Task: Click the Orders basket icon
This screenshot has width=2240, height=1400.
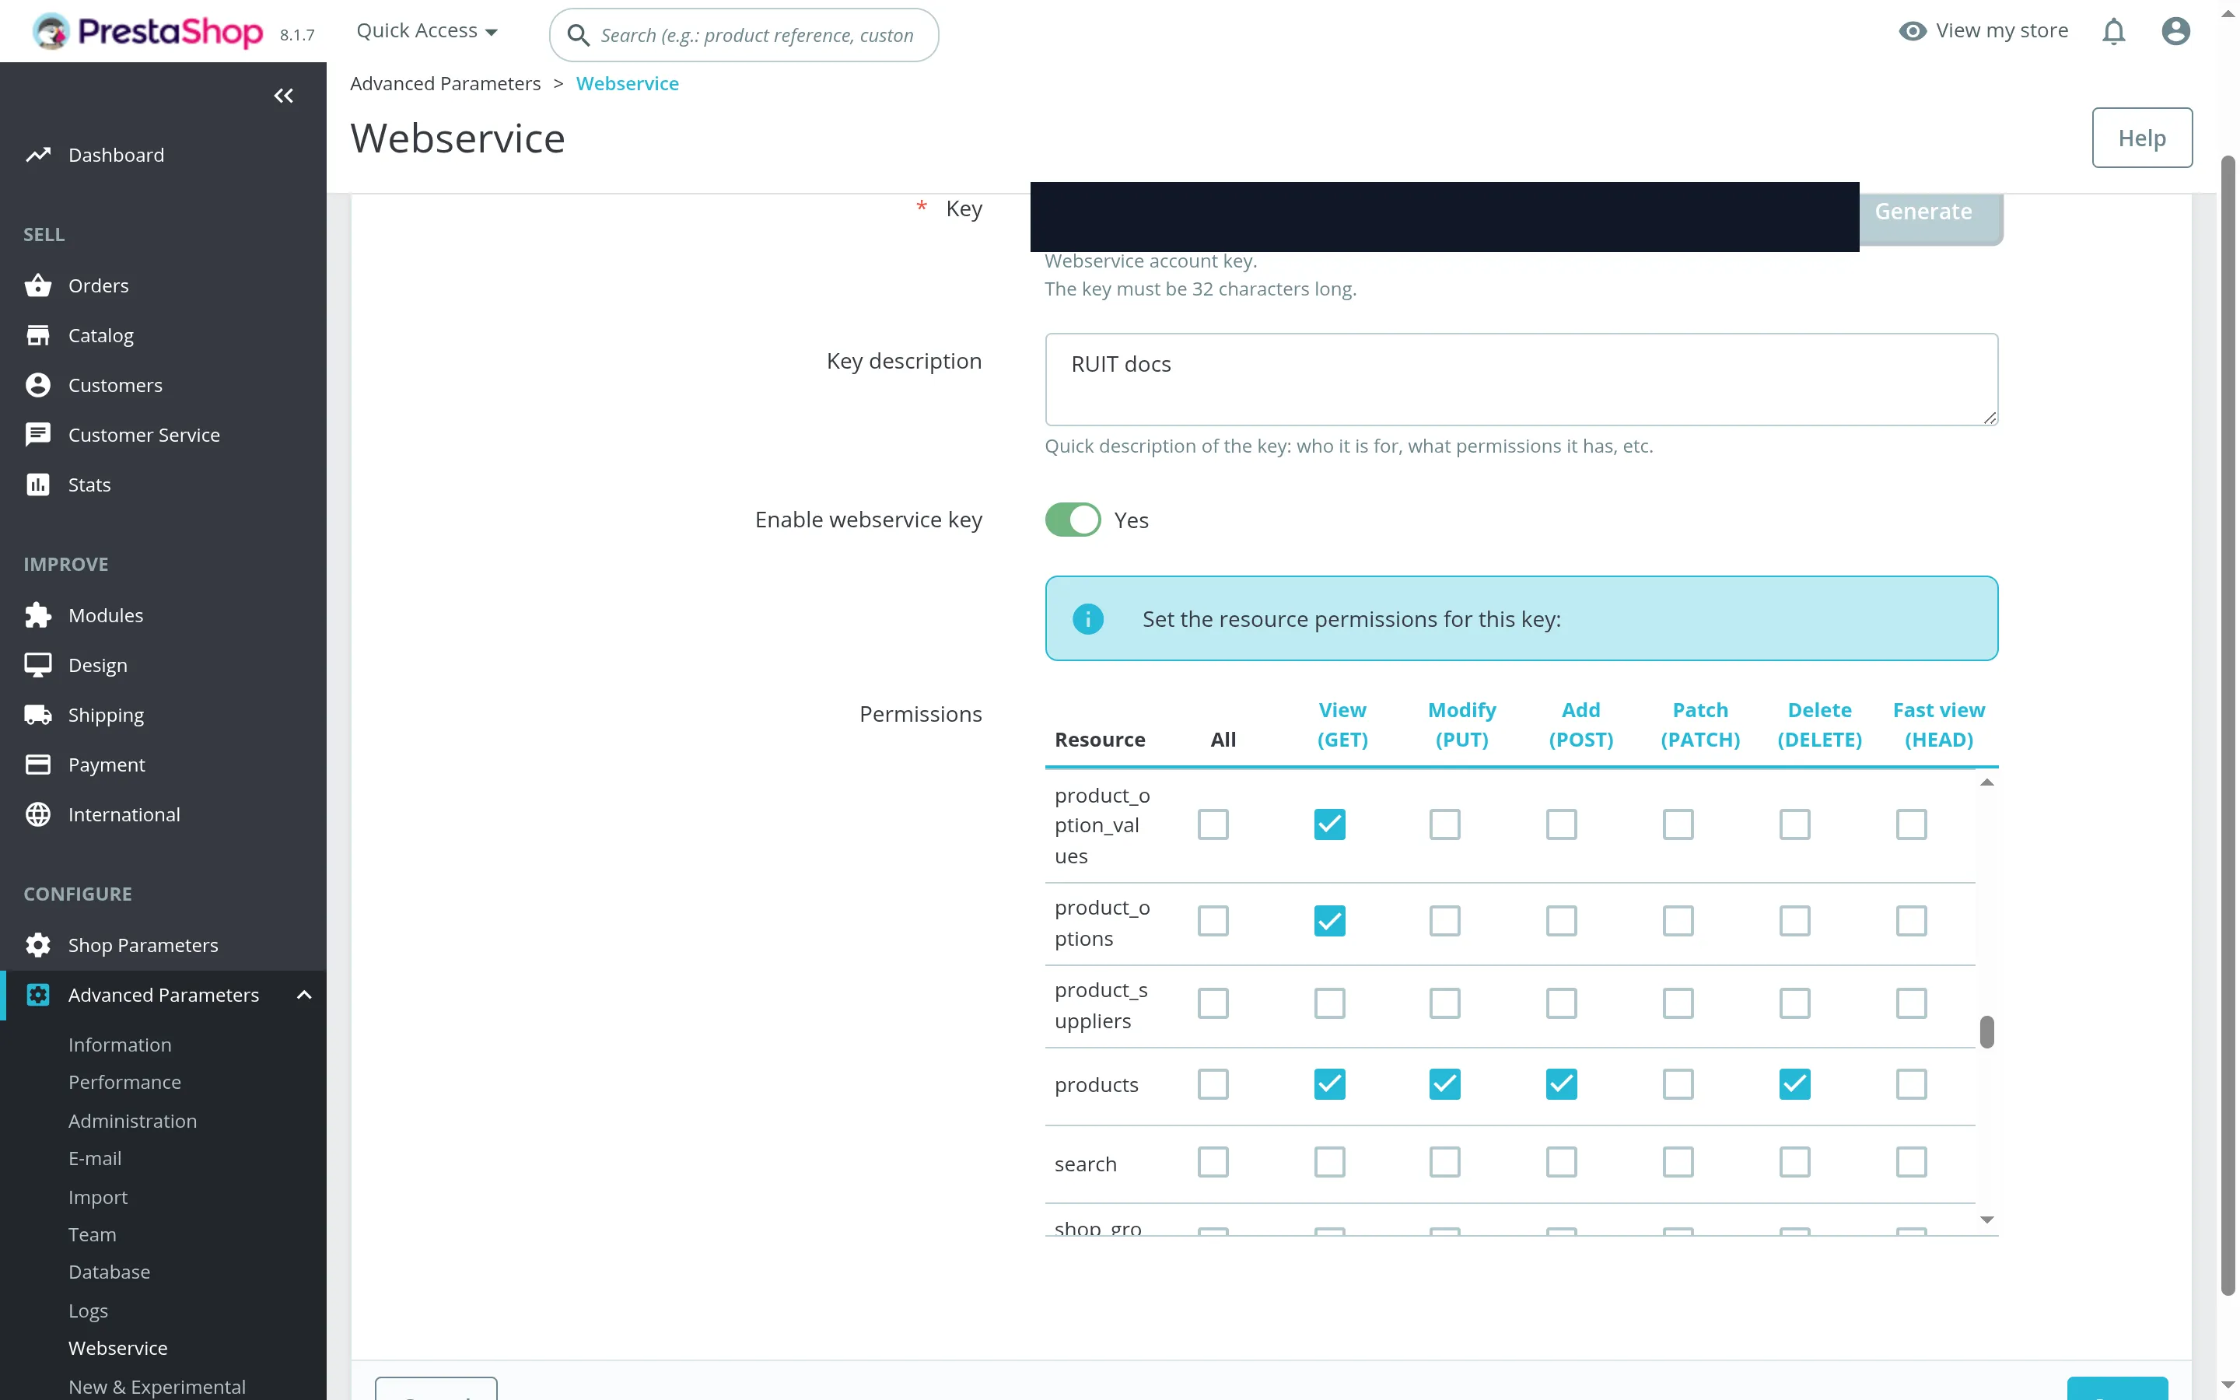Action: [38, 285]
